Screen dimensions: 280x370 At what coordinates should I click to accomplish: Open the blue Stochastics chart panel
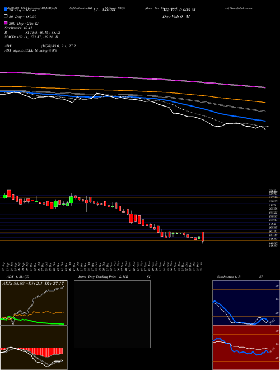(x=246, y=303)
